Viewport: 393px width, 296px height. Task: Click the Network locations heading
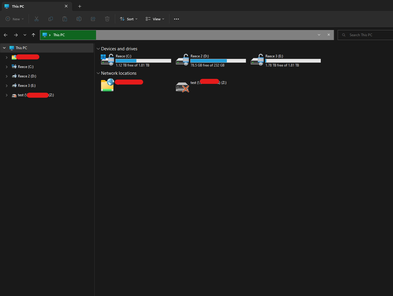[119, 73]
